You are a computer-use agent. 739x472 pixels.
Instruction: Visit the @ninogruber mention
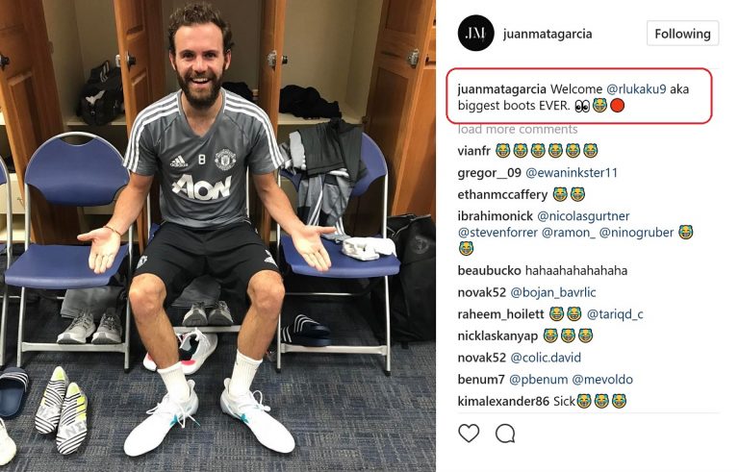636,233
